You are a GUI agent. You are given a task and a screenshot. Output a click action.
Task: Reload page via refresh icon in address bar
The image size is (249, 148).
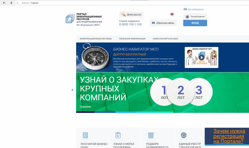click(17, 3)
